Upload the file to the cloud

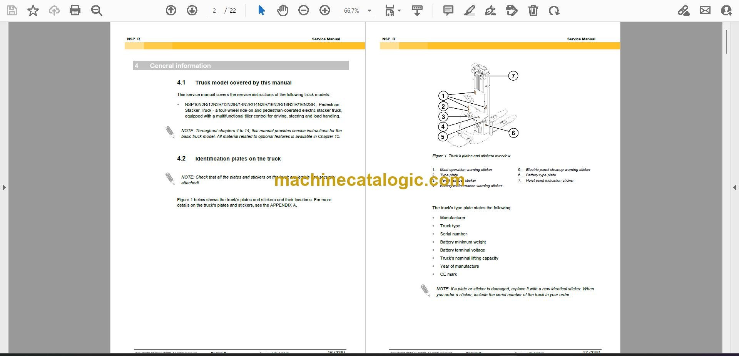54,10
